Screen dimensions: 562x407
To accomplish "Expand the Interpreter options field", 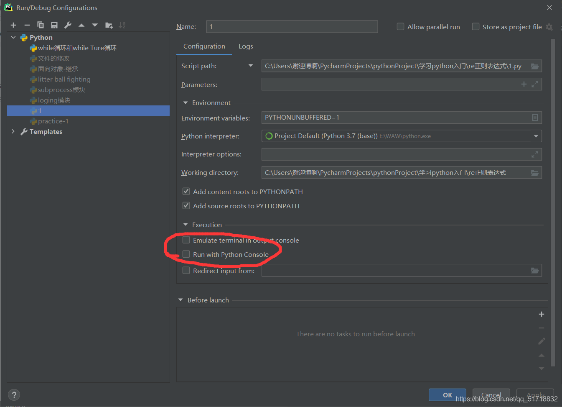I will [x=535, y=154].
